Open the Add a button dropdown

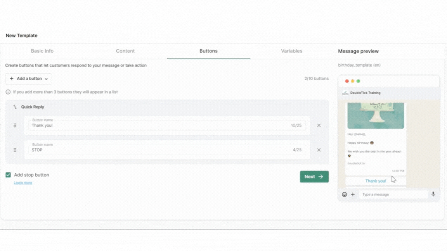click(x=28, y=79)
